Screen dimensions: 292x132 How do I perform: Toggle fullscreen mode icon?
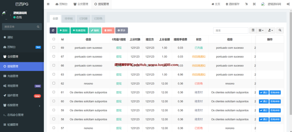tap(254, 4)
